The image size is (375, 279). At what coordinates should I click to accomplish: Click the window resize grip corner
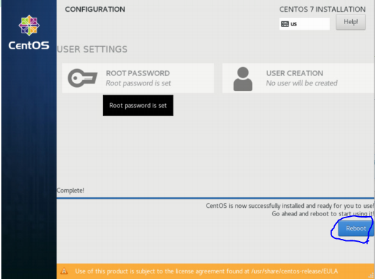[371, 276]
